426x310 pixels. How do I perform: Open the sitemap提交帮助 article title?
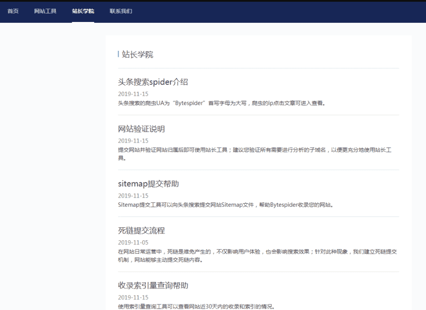coord(148,184)
